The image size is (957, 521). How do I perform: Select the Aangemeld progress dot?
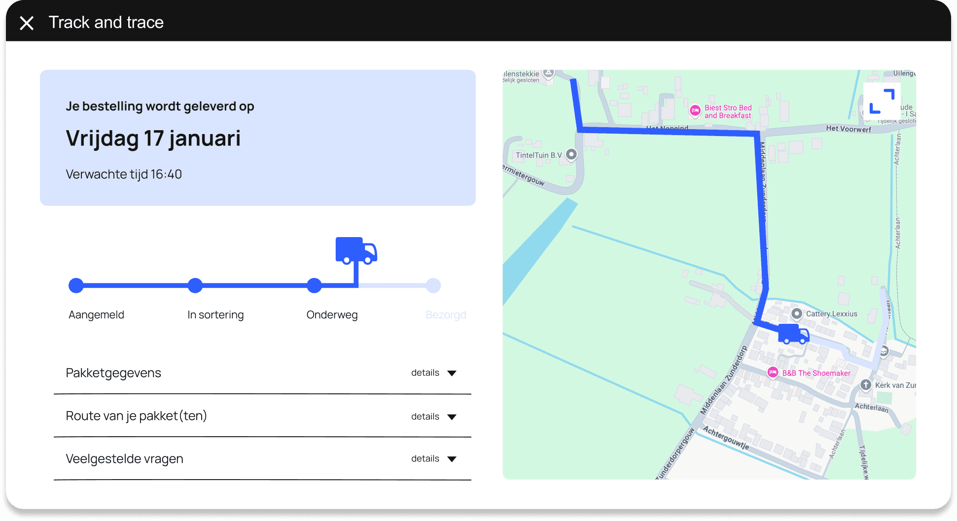point(76,285)
